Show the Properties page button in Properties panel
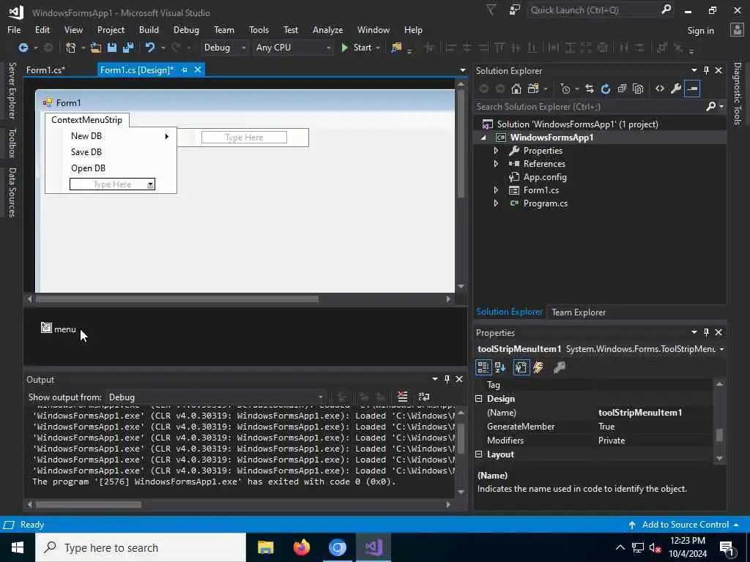750x562 pixels. pos(521,367)
